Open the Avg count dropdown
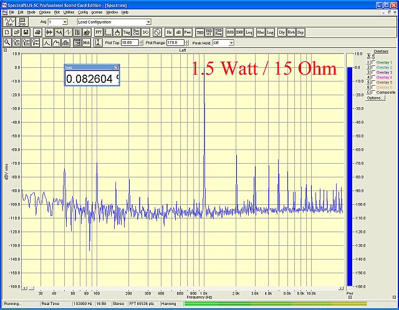This screenshot has height=310, width=399. pyautogui.click(x=65, y=22)
